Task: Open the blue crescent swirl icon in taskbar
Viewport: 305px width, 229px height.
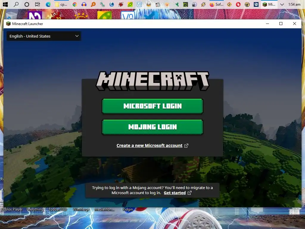Action: pyautogui.click(x=112, y=4)
